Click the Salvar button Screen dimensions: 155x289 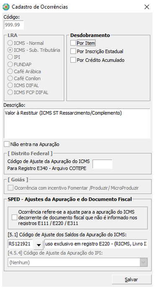click(x=132, y=279)
